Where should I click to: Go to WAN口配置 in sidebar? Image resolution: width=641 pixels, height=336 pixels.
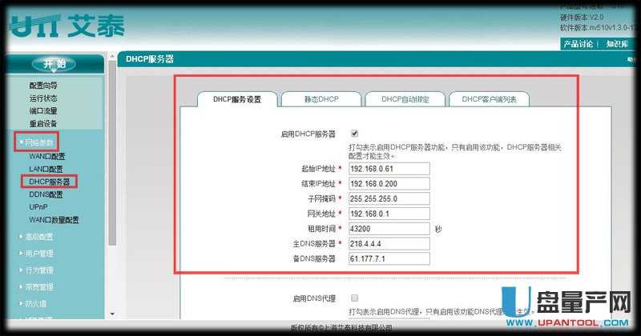(46, 156)
